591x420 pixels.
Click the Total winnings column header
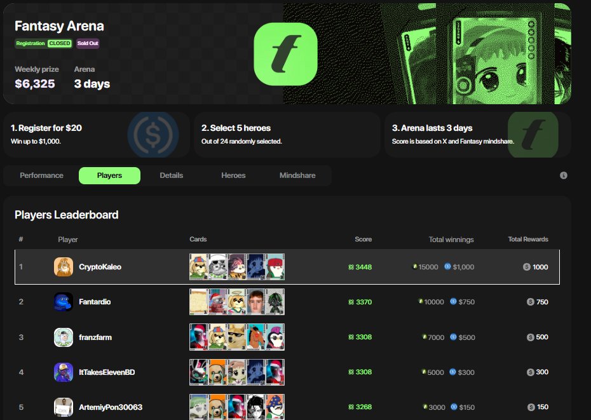(x=451, y=240)
